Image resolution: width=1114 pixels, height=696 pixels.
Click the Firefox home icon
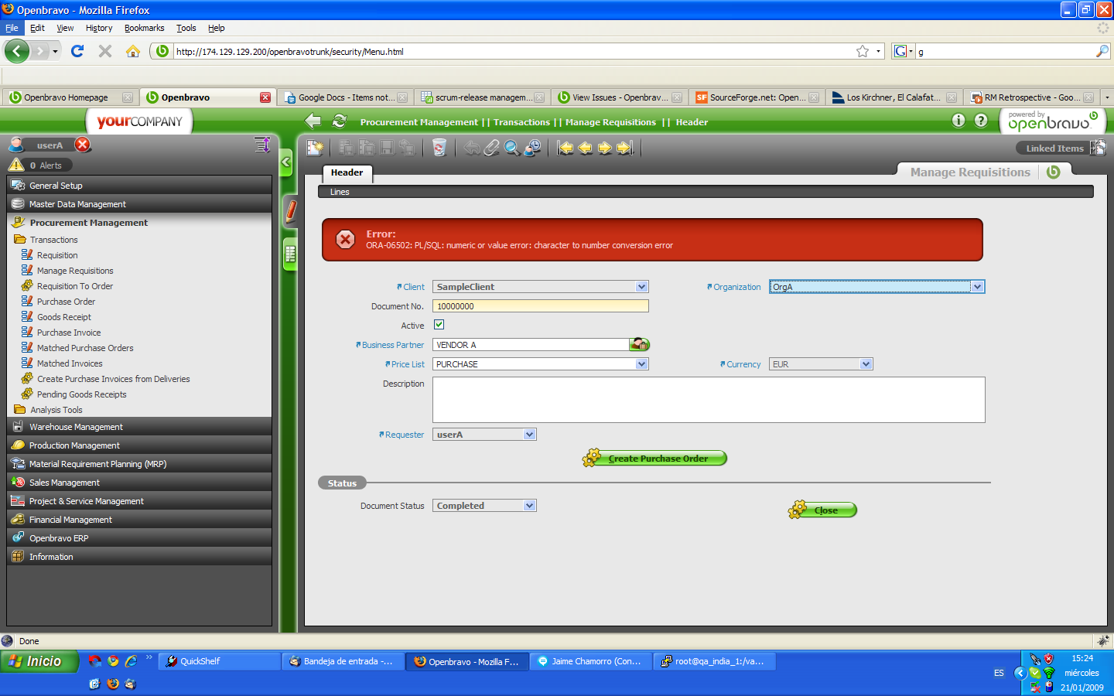click(133, 51)
